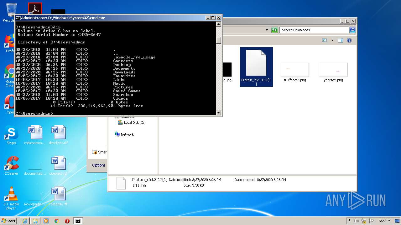Select directlyst.rtf desktop file

(59, 135)
